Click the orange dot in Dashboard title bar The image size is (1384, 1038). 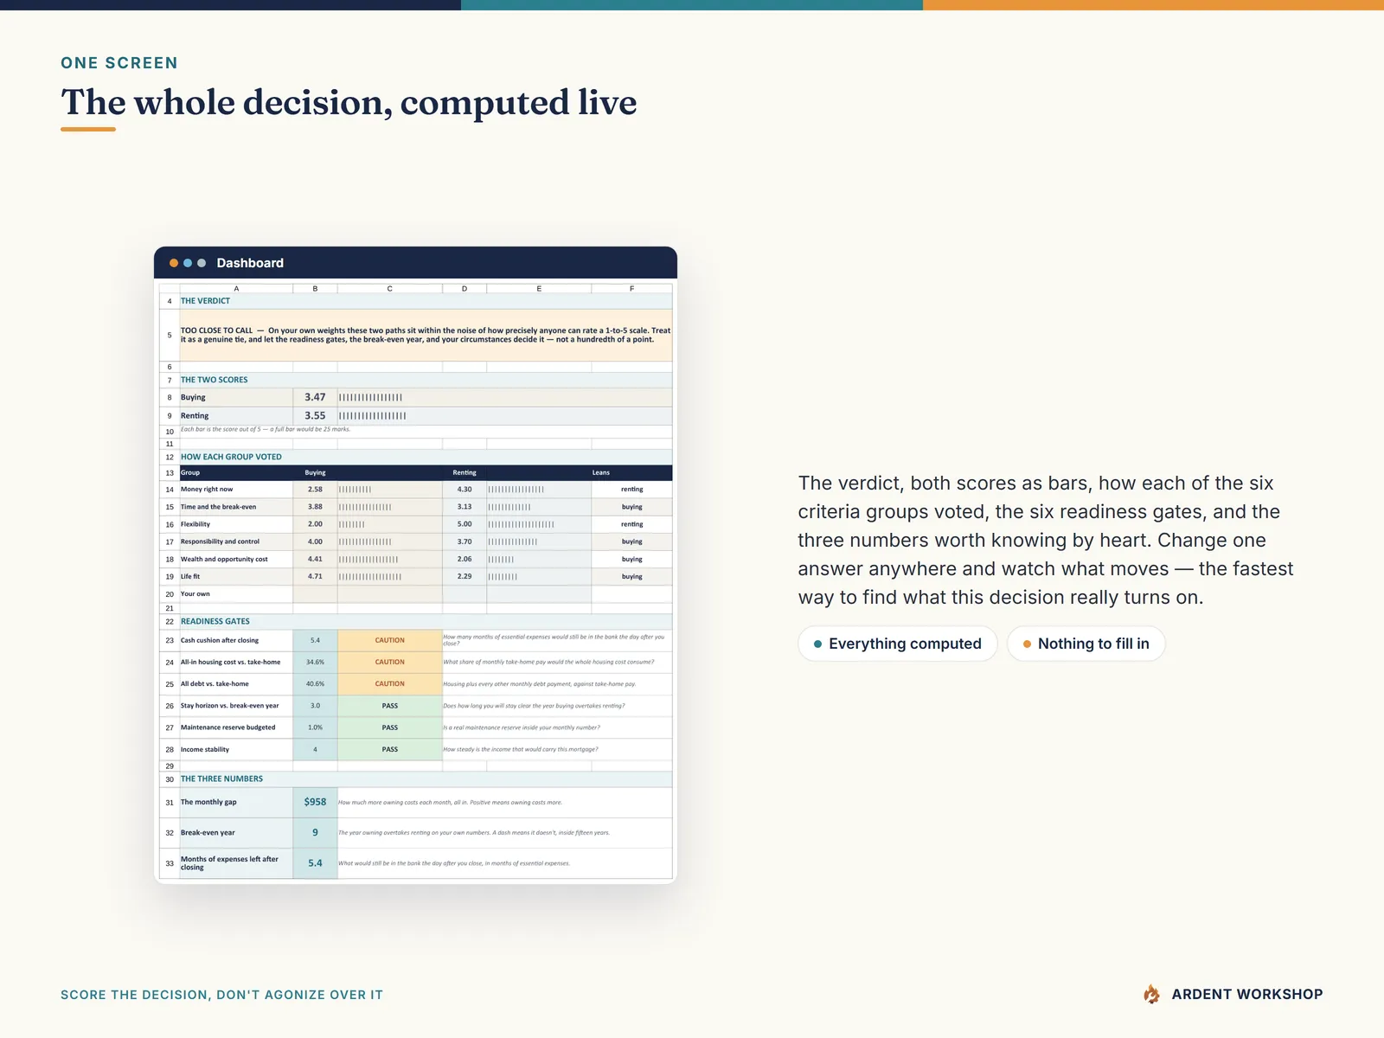(174, 263)
